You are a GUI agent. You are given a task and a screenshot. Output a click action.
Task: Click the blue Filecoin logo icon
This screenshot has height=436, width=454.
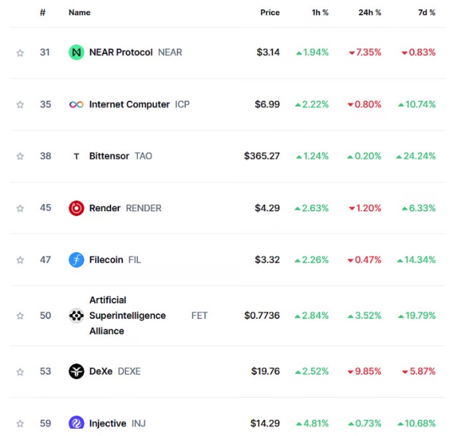pos(77,260)
